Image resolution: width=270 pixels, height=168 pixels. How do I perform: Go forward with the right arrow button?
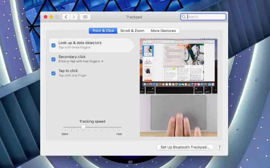[x=74, y=17]
